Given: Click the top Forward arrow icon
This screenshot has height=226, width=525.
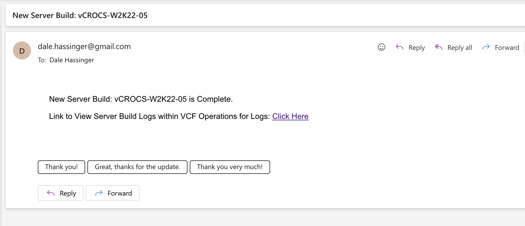Looking at the screenshot, I should point(486,47).
